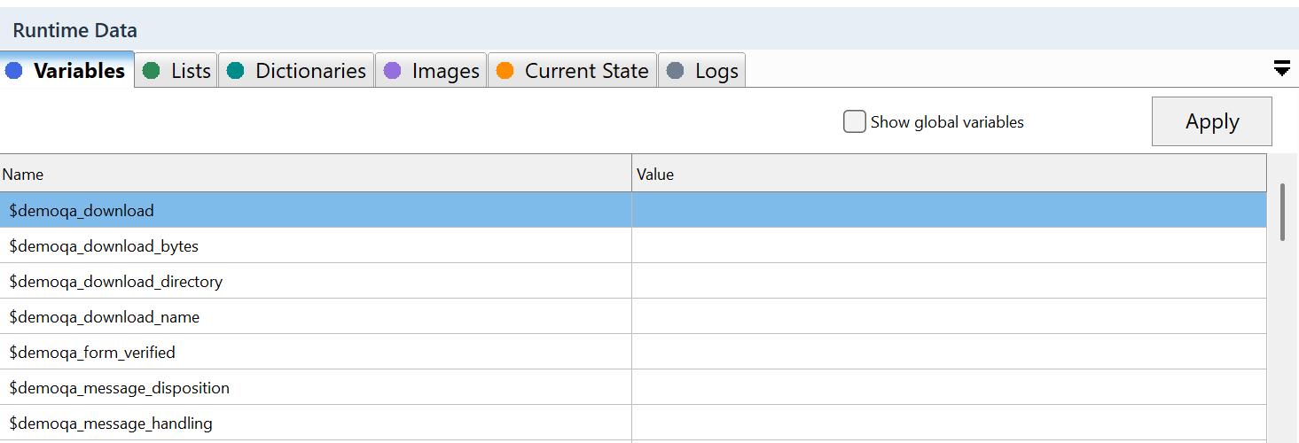Open the tab list dropdown arrow
Image resolution: width=1299 pixels, height=443 pixels.
[x=1282, y=69]
